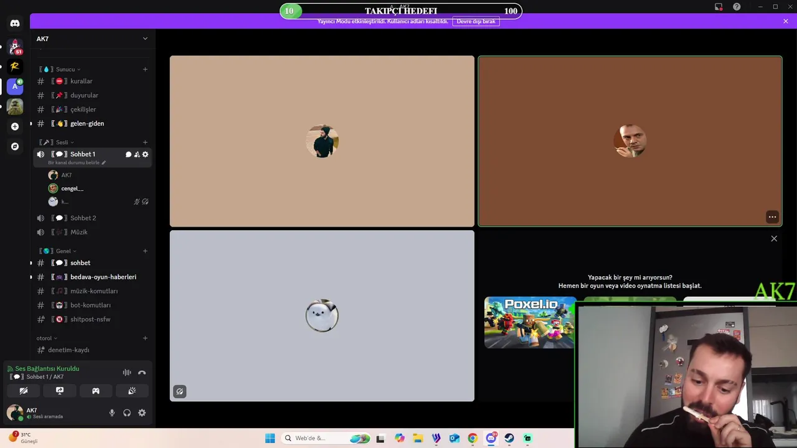Open the çekilişler channel
The image size is (797, 448).
pos(92,110)
